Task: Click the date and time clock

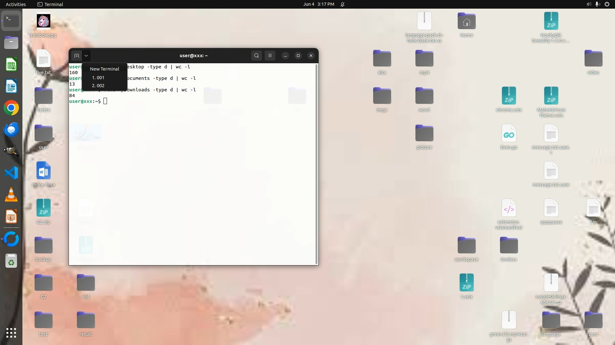Action: (318, 4)
